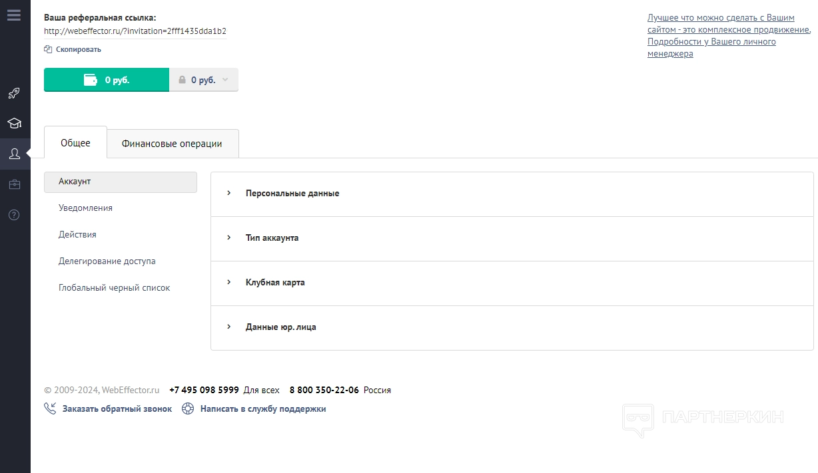818x473 pixels.
Task: Click the rocket icon in sidebar
Action: click(x=14, y=93)
